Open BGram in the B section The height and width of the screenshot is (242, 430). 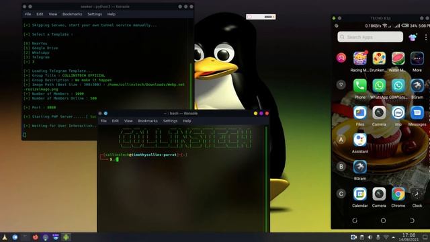pyautogui.click(x=359, y=167)
